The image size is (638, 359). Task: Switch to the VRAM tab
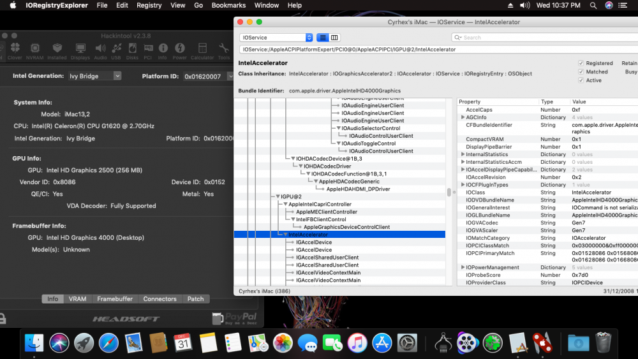(x=77, y=299)
